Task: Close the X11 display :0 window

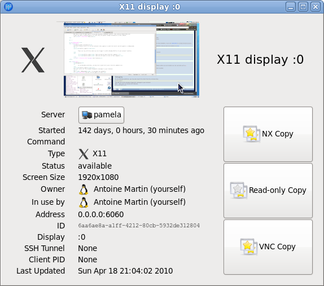Action: [316, 7]
